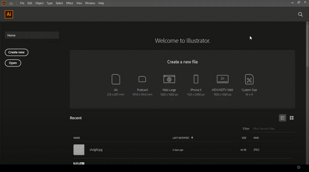Choose the Custom Size preset icon
Viewport: 309px width, 172px height.
coord(249,79)
